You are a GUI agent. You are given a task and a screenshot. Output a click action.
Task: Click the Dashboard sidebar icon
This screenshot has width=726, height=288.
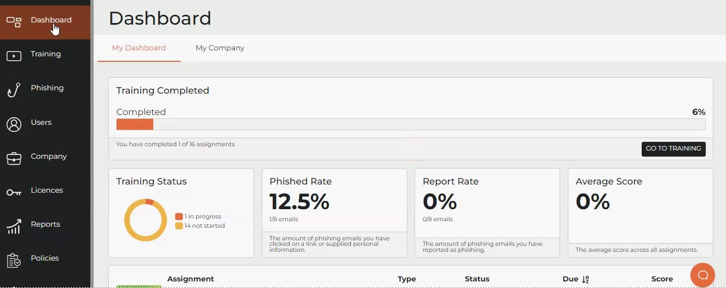tap(14, 22)
